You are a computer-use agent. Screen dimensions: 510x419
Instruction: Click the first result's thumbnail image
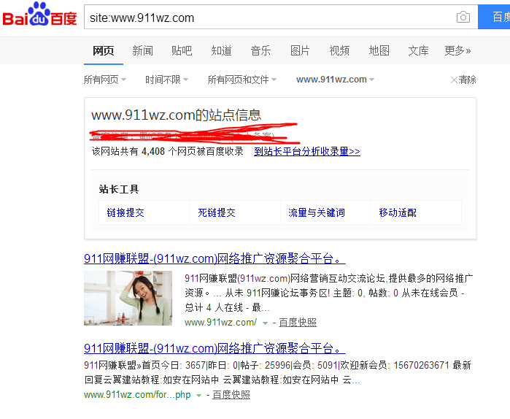pos(128,298)
